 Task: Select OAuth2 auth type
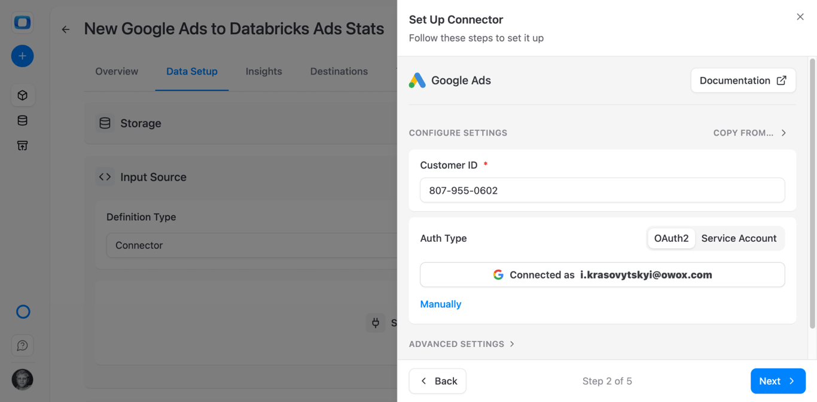click(x=671, y=238)
